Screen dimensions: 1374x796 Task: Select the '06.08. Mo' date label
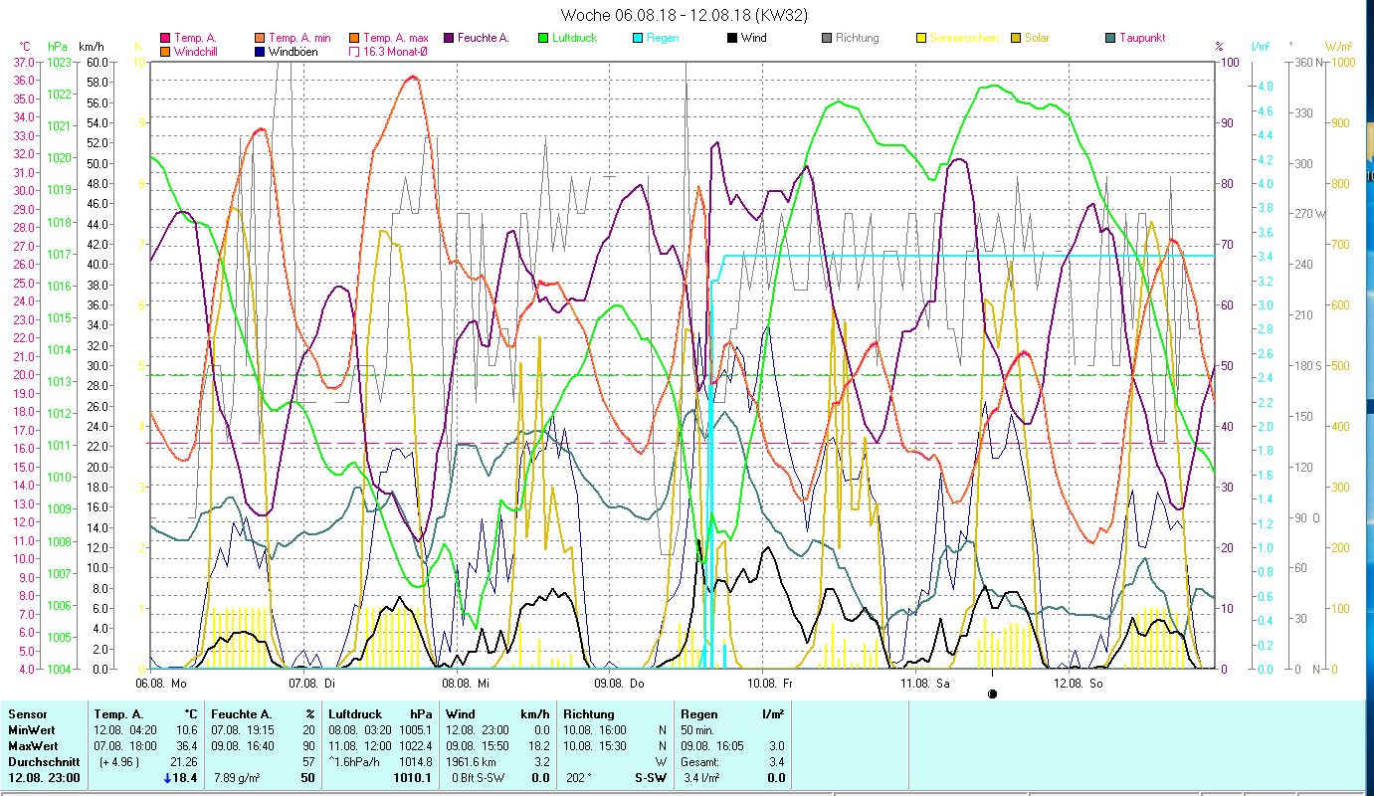(x=161, y=684)
